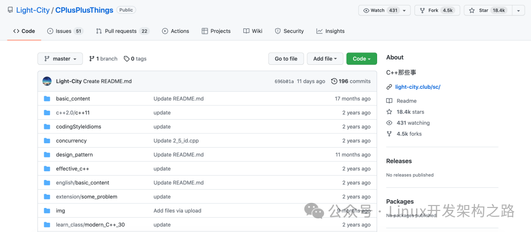This screenshot has width=531, height=232.
Task: Open the Light-City owner link
Action: [x=33, y=10]
